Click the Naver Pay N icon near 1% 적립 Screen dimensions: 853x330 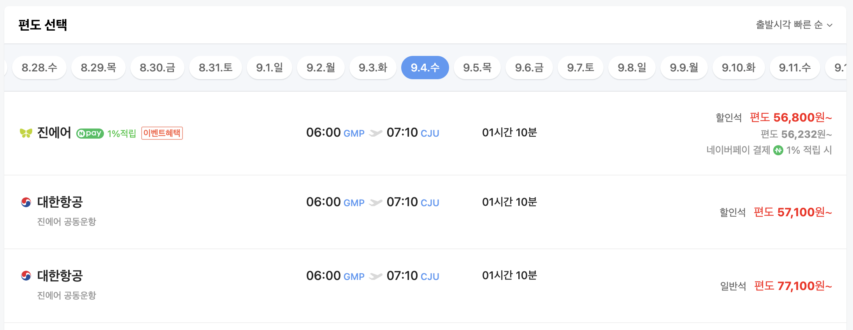tap(778, 150)
